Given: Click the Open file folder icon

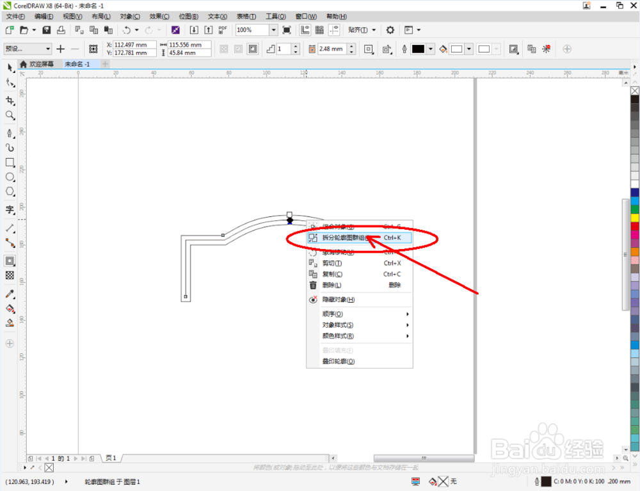Looking at the screenshot, I should click(24, 30).
